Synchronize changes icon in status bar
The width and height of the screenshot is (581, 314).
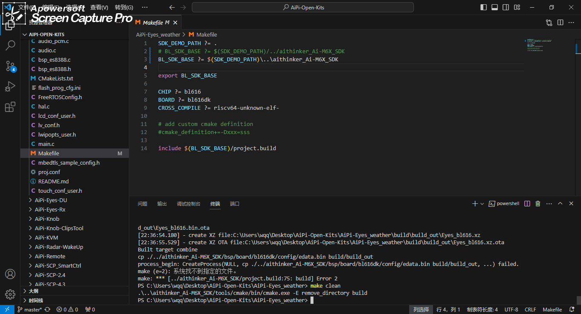(x=48, y=310)
